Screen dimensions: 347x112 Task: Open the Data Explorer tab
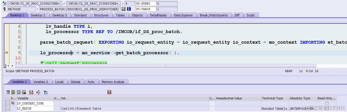click(x=183, y=15)
